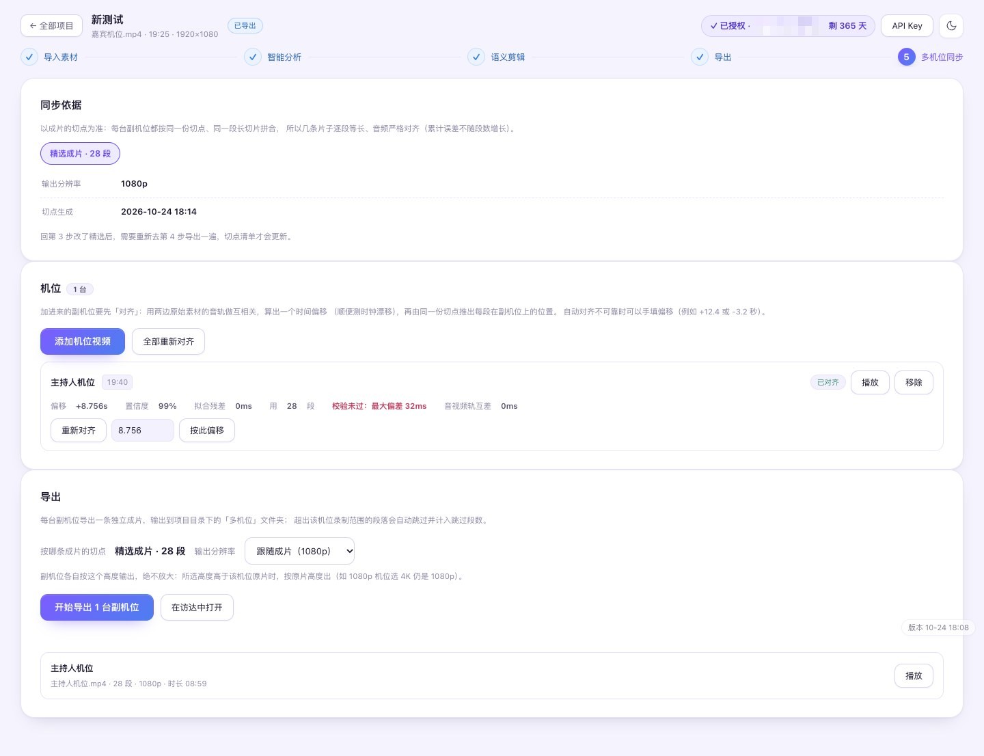Click the 智能分析 step checkmark icon
The height and width of the screenshot is (756, 984).
point(253,57)
